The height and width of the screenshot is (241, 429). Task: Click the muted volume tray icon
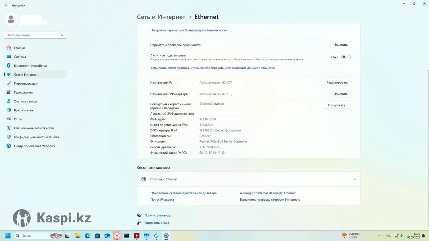coord(402,236)
